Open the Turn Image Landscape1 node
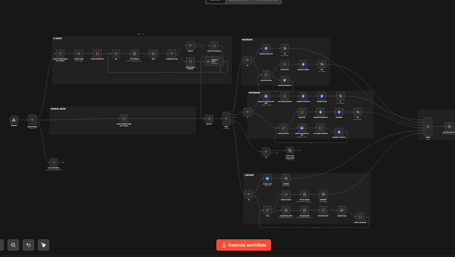Viewport: 455px width, 257px height. pyautogui.click(x=284, y=96)
